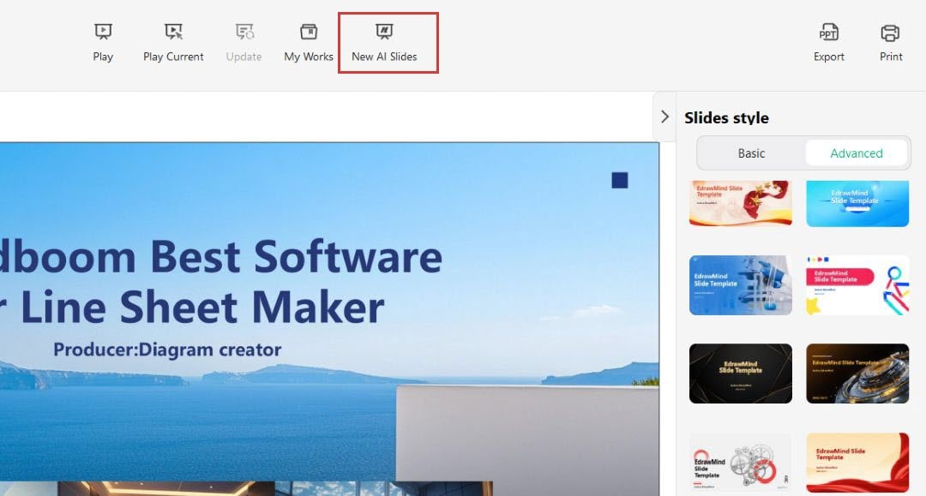Click the Update toolbar icon
The height and width of the screenshot is (496, 926).
[244, 43]
